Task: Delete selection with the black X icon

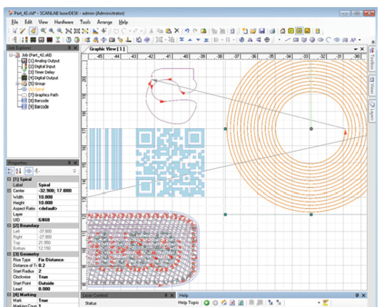Action: [x=177, y=31]
